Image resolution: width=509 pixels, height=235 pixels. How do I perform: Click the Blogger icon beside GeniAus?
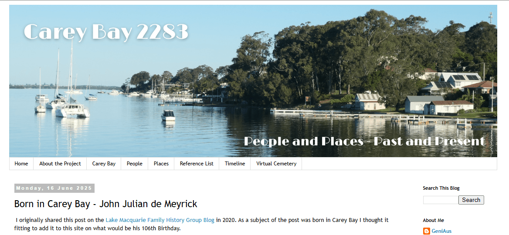(x=427, y=231)
